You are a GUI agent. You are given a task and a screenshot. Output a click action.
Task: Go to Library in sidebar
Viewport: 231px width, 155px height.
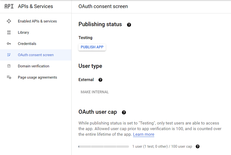(23, 32)
